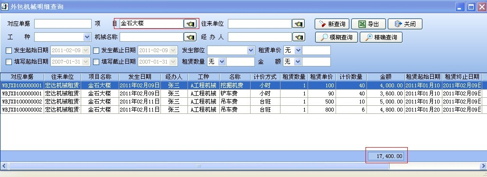
Task: Click the 17,400.00 total amount field
Action: click(x=386, y=157)
